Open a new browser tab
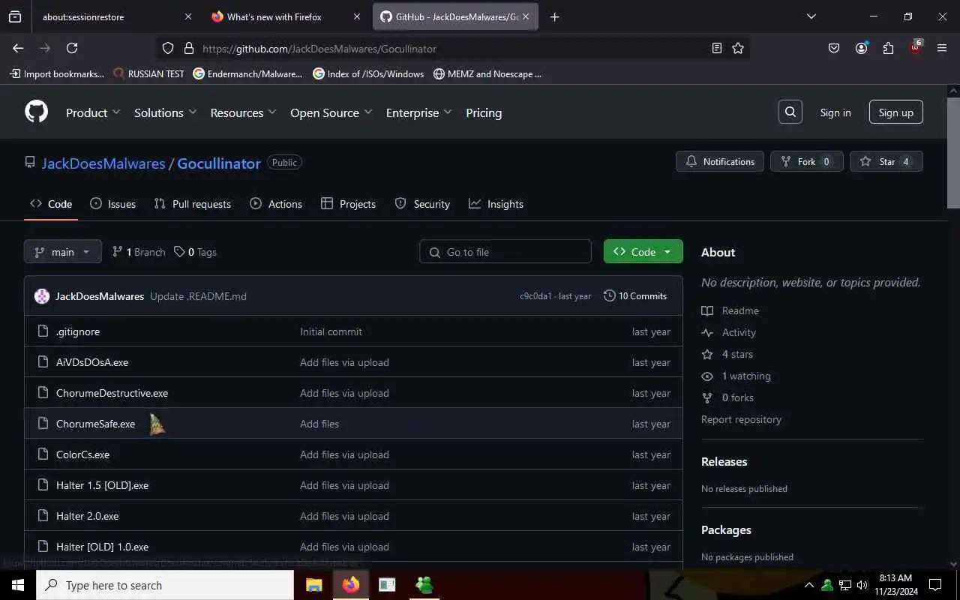Image resolution: width=960 pixels, height=600 pixels. [554, 16]
